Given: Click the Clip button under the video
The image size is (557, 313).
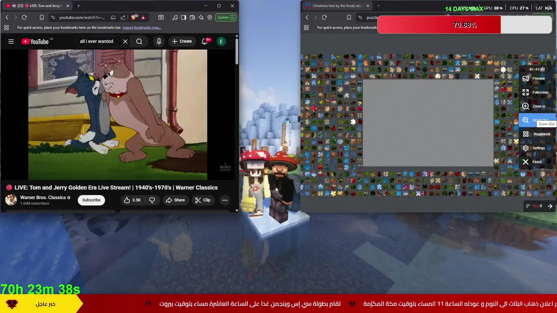Looking at the screenshot, I should pos(203,200).
